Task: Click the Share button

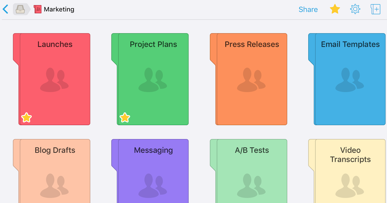Action: click(308, 10)
